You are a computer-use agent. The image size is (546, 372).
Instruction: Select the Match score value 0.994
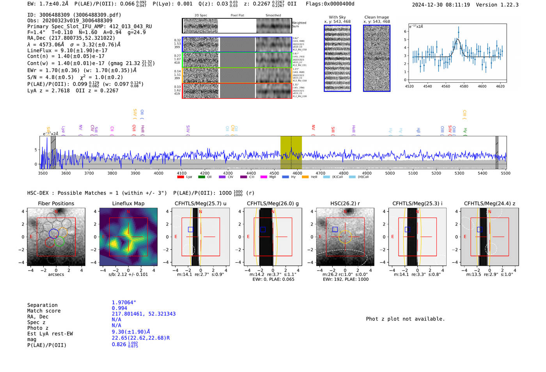point(119,308)
